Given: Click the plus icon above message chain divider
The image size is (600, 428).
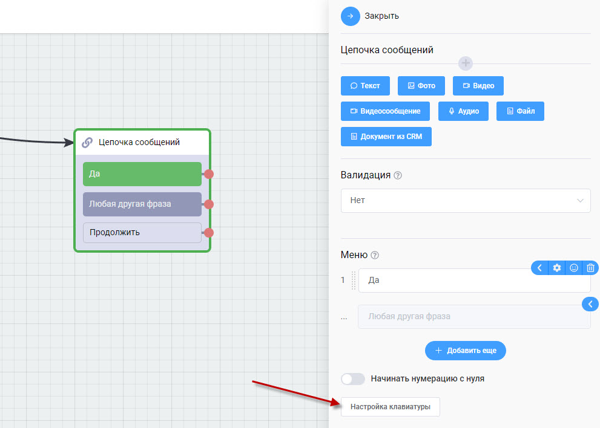Looking at the screenshot, I should (465, 63).
